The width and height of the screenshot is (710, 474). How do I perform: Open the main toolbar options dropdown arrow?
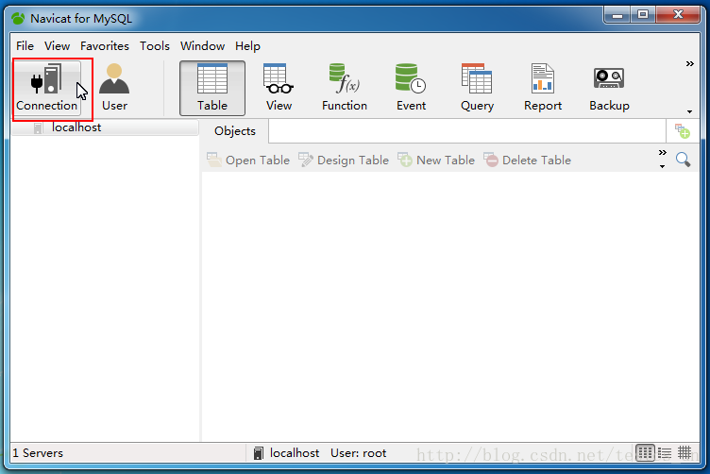tap(689, 111)
